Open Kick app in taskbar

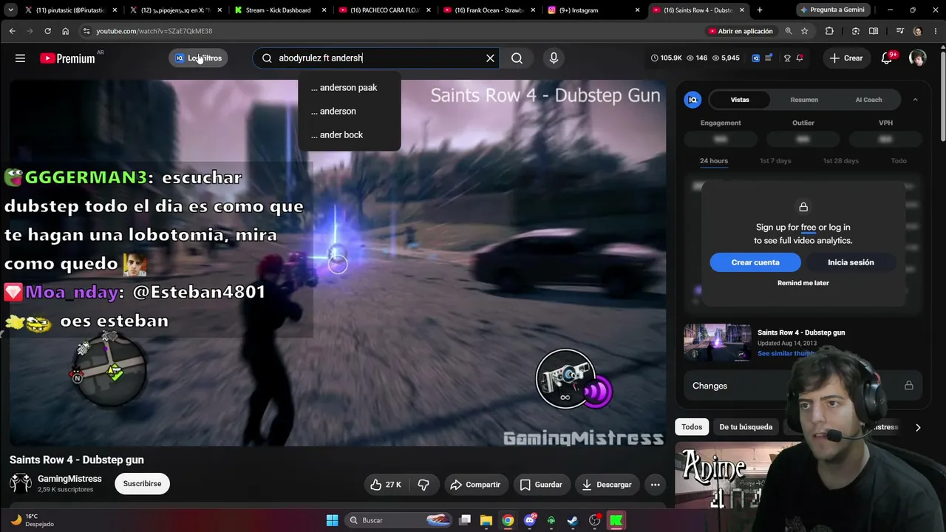[x=616, y=520]
